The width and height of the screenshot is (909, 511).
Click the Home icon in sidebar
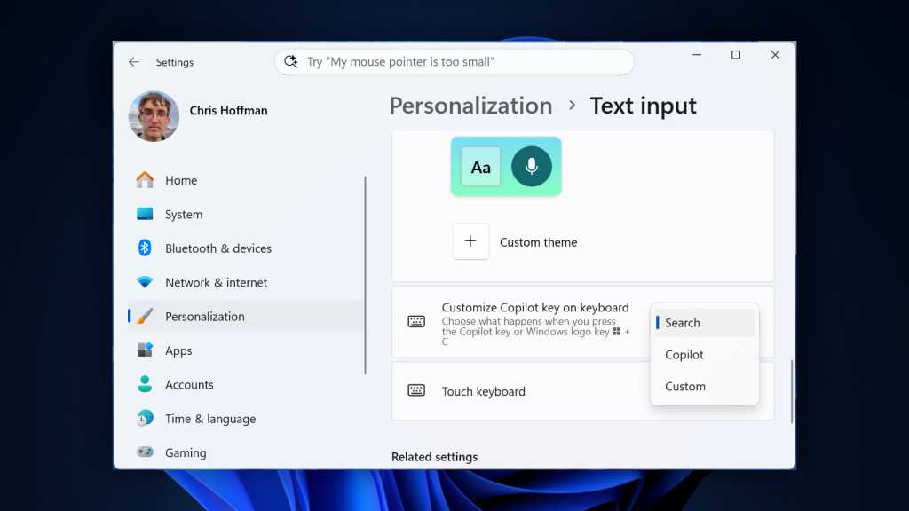coord(145,180)
